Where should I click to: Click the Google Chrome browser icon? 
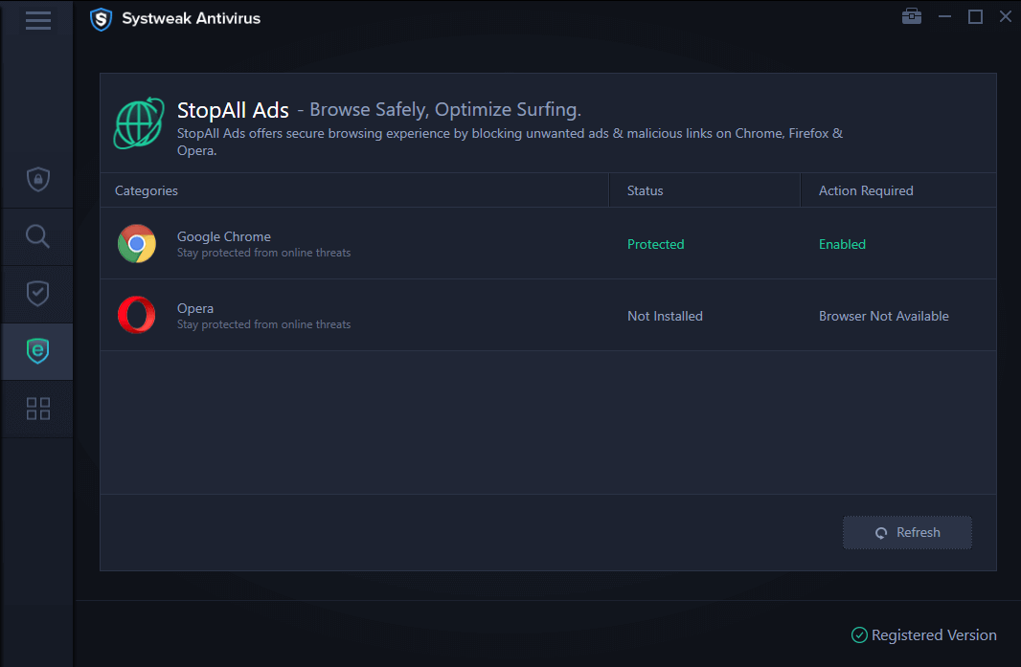click(x=136, y=244)
